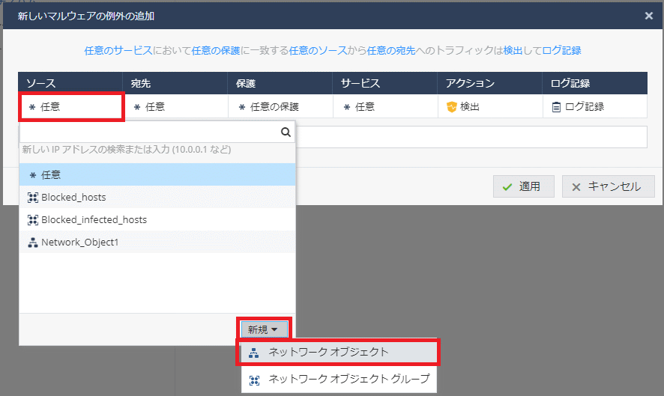Image resolution: width=664 pixels, height=396 pixels.
Task: Focus the IP address search field
Action: click(x=148, y=132)
